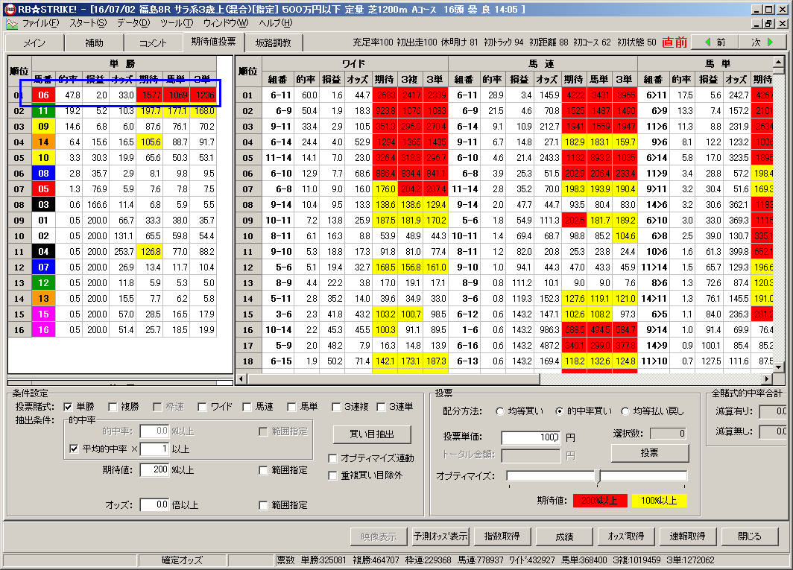
Task: Open the ツール(T) menu
Action: (x=177, y=23)
